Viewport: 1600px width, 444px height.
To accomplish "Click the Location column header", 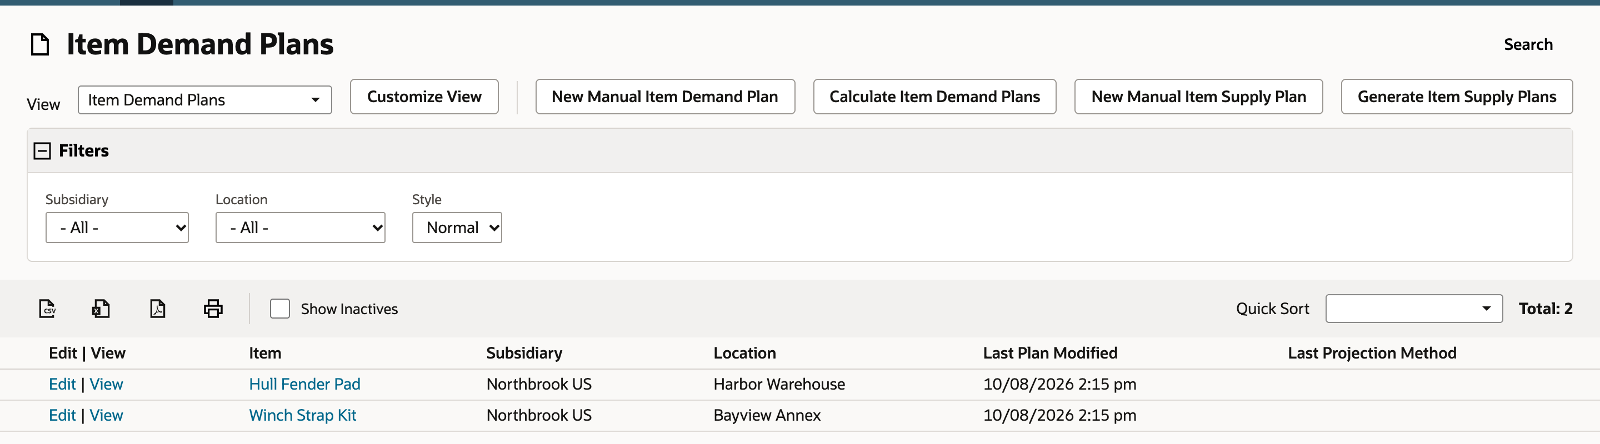I will [744, 354].
